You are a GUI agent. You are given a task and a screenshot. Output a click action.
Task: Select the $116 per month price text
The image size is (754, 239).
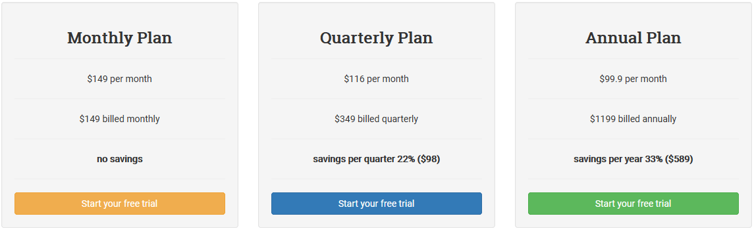point(377,79)
